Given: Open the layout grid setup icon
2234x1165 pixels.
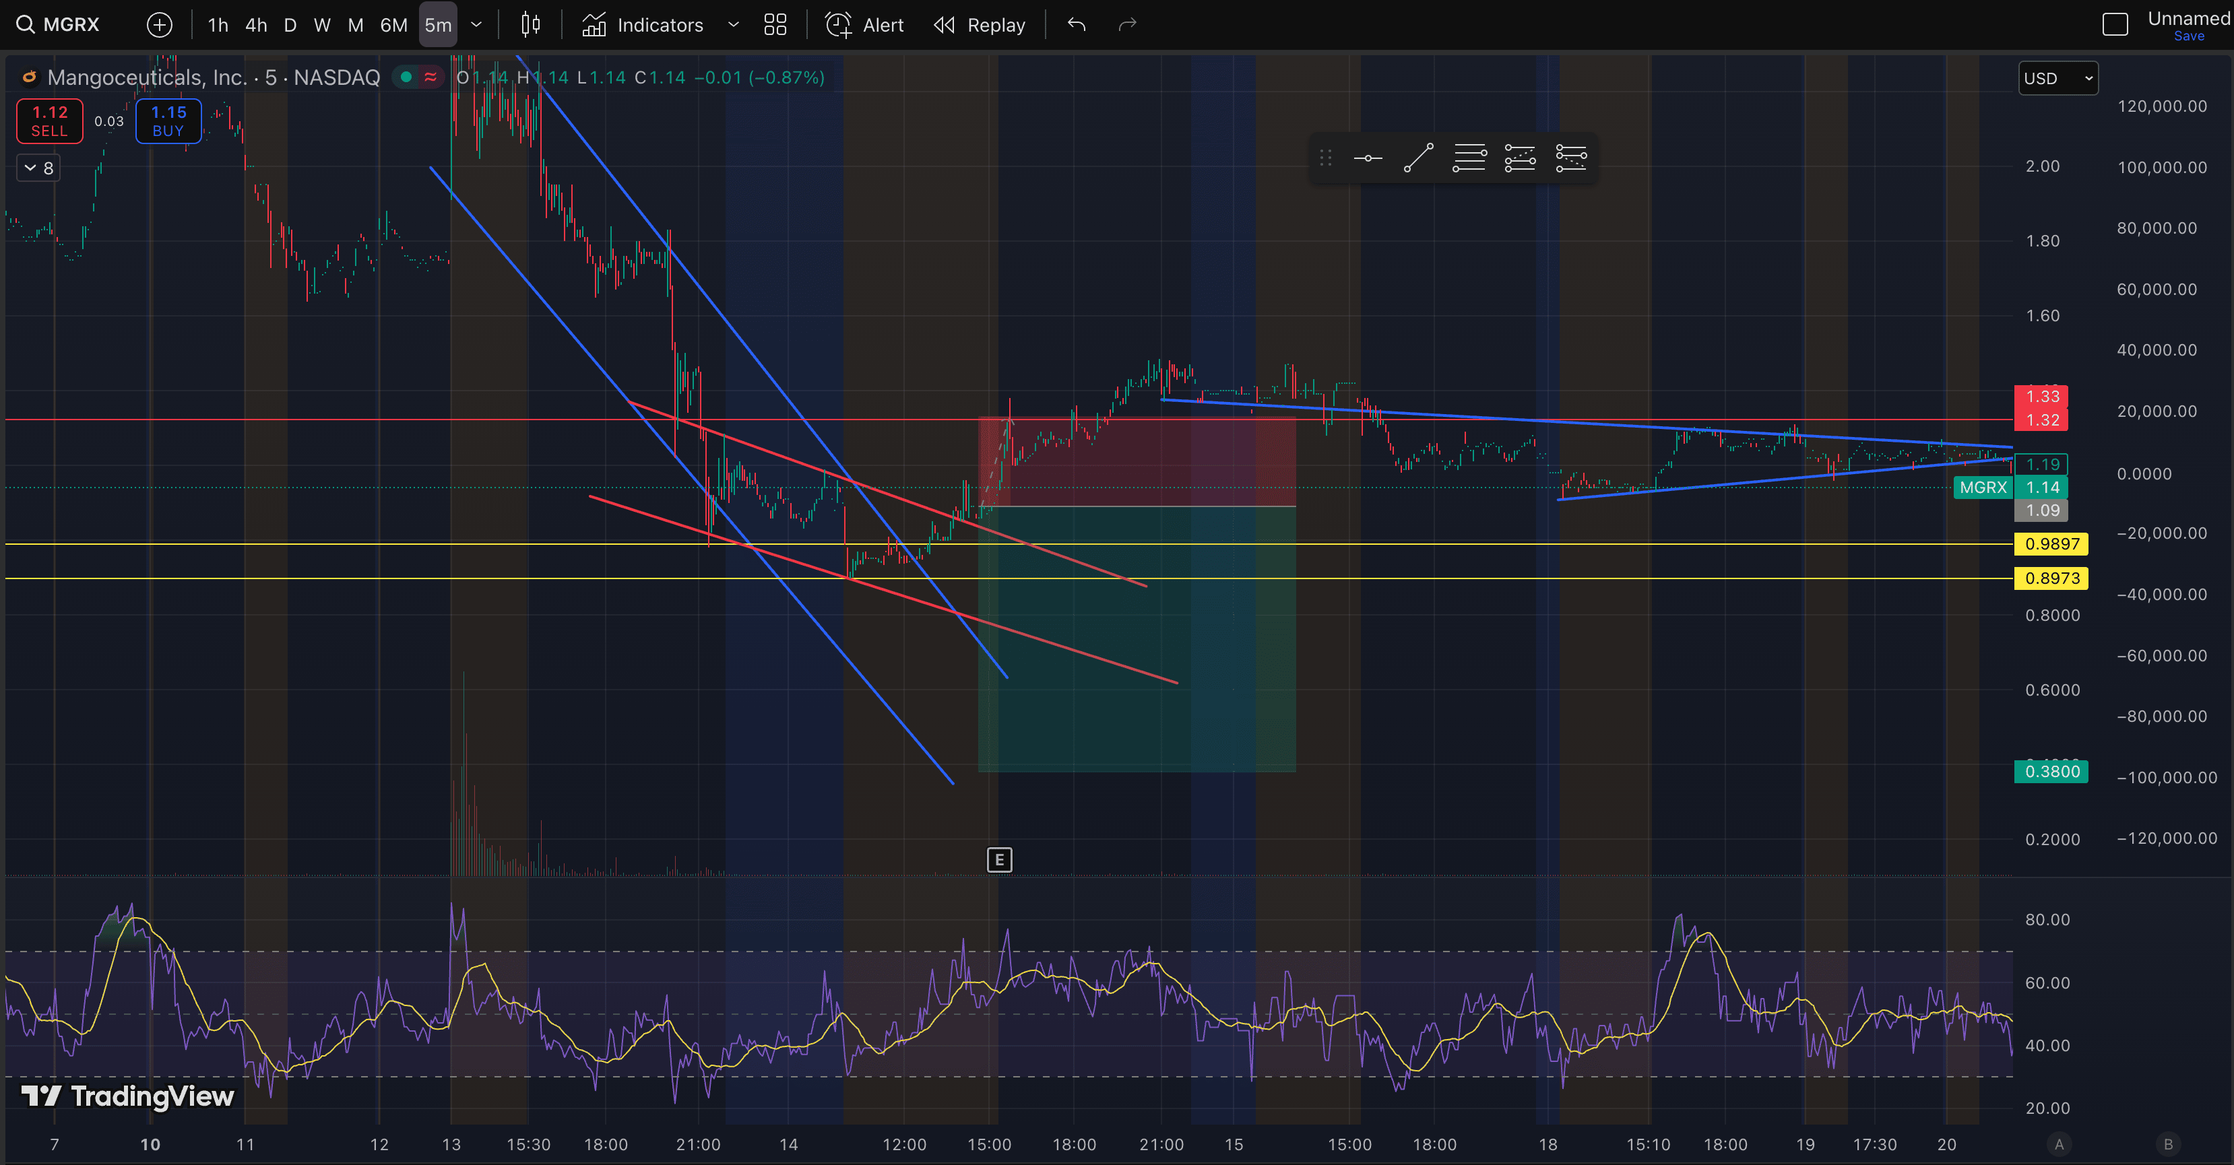Looking at the screenshot, I should (775, 25).
